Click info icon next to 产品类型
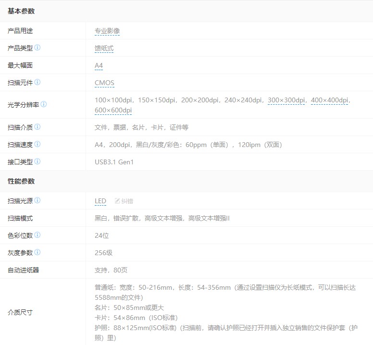The height and width of the screenshot is (345, 373). [x=37, y=48]
